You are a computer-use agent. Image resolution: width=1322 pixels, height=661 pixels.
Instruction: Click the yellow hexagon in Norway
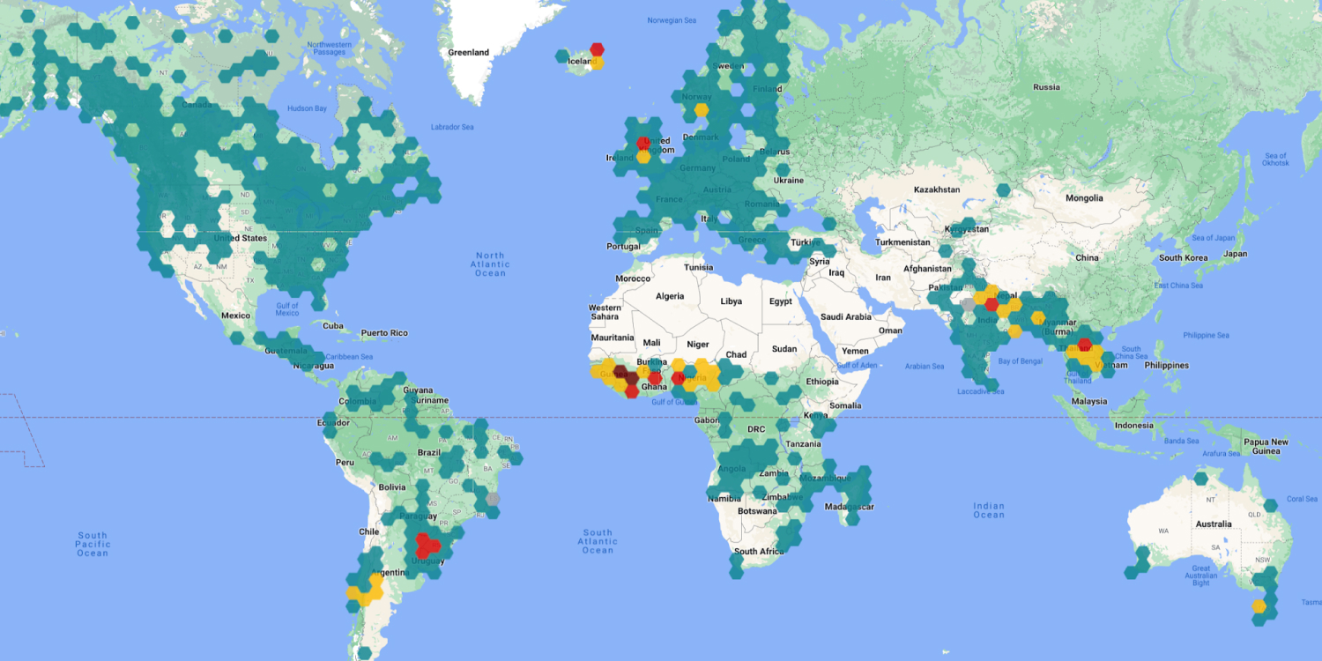[701, 110]
